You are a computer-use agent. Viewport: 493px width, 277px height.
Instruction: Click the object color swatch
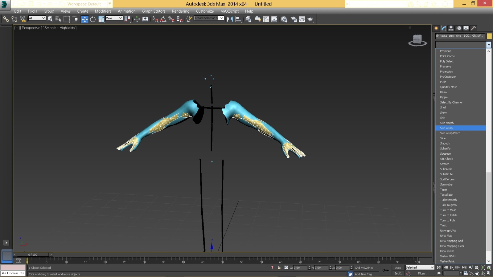(489, 36)
